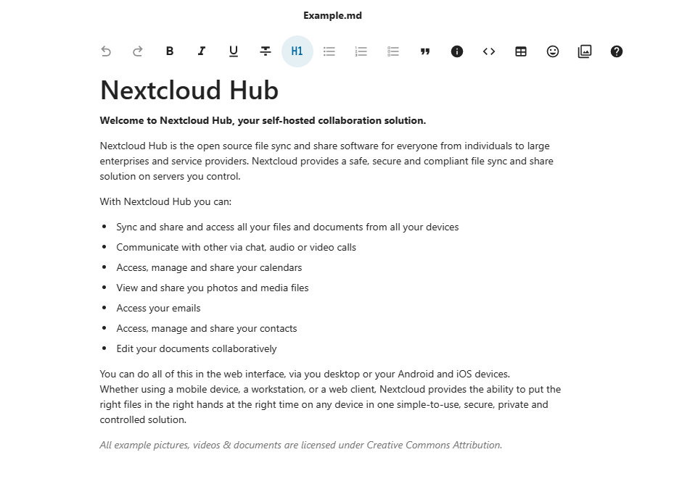
Task: Insert a bulleted list
Action: (329, 51)
